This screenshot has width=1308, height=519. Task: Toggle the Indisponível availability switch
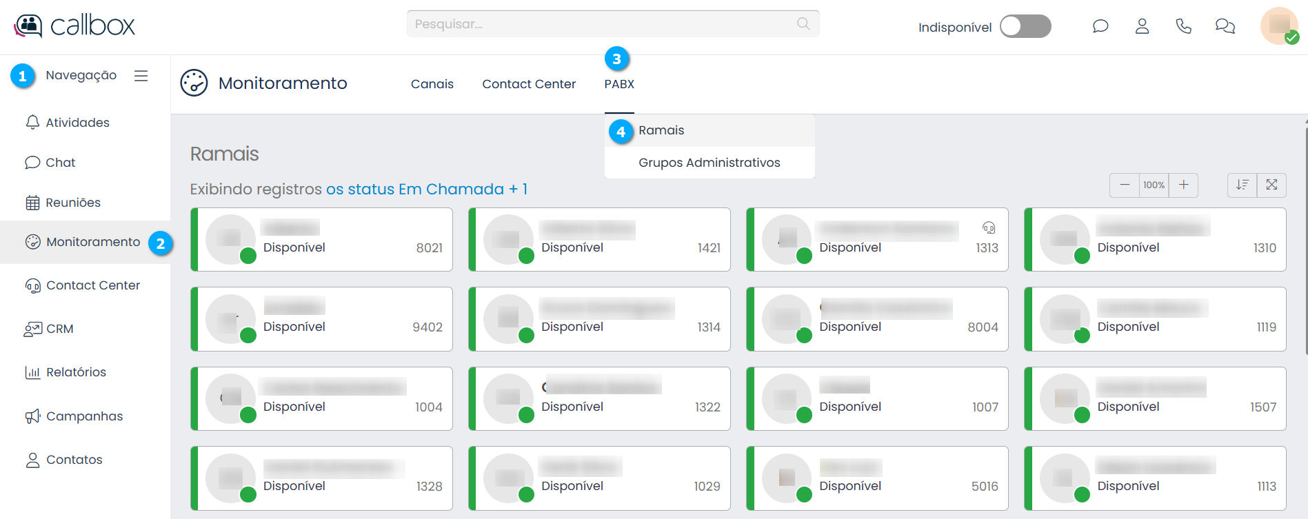(1025, 27)
